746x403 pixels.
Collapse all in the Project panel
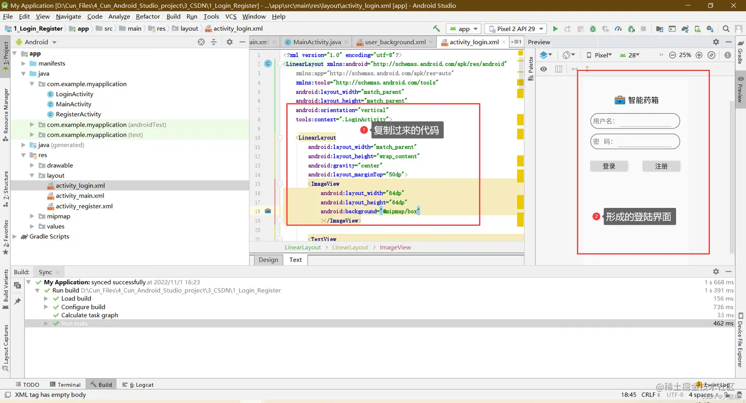[x=214, y=42]
